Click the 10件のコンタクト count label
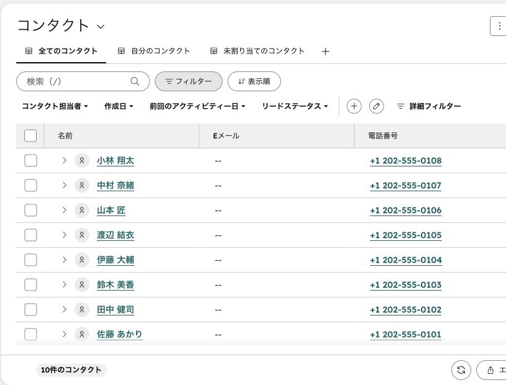Screen dimensions: 506x385 pos(71,370)
